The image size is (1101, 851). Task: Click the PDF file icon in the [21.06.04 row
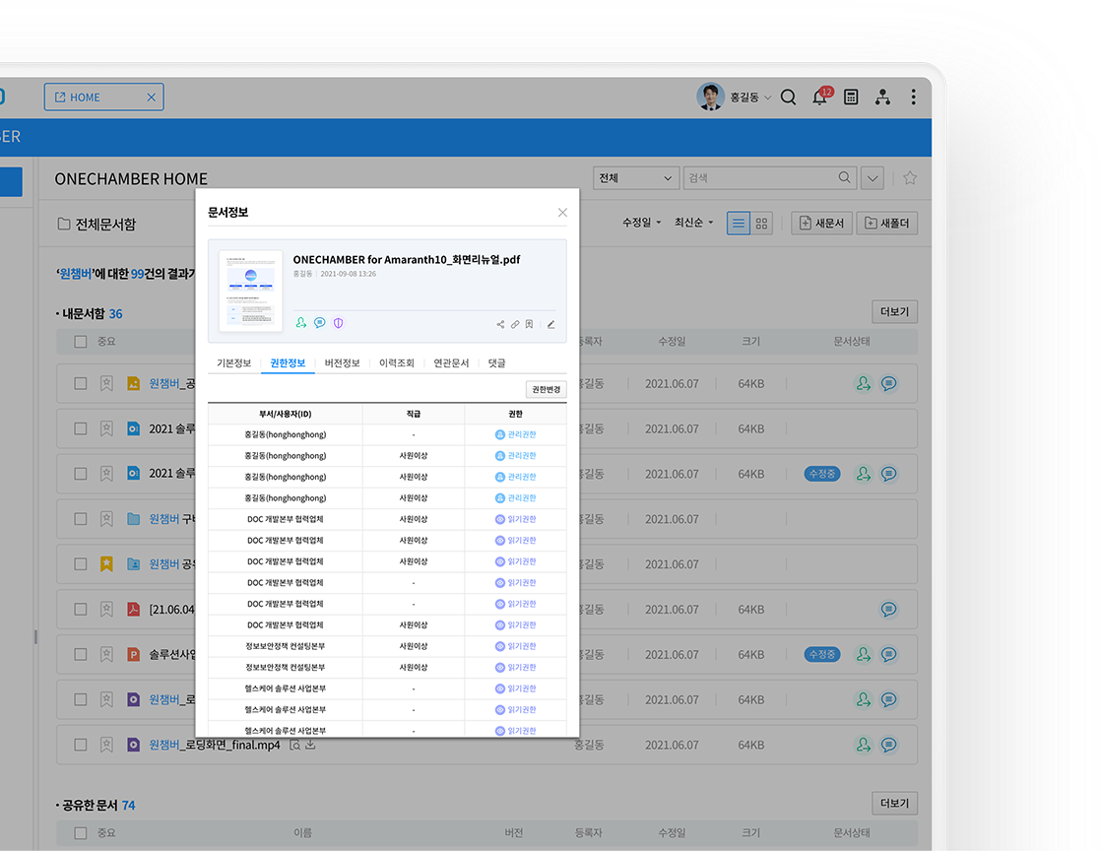[133, 610]
